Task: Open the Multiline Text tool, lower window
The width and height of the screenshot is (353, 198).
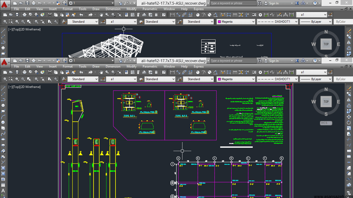Action: [x=3, y=191]
